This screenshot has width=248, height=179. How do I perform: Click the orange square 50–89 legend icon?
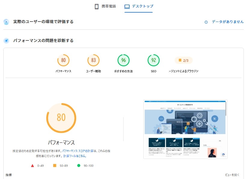pos(55,166)
